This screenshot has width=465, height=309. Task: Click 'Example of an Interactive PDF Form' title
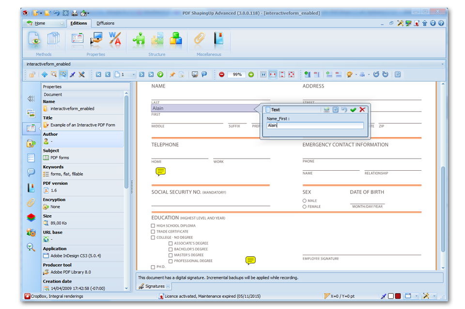click(x=83, y=125)
